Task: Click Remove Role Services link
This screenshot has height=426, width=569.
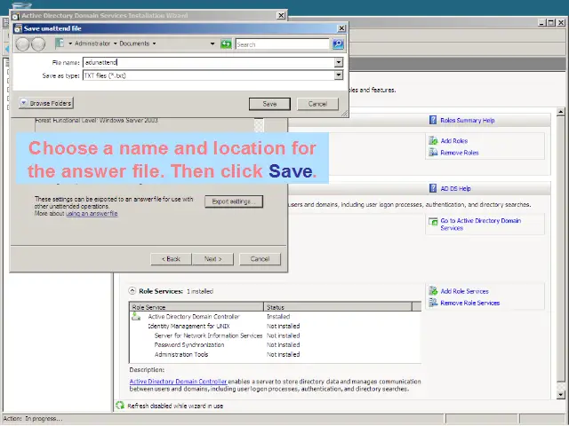Action: (x=470, y=303)
